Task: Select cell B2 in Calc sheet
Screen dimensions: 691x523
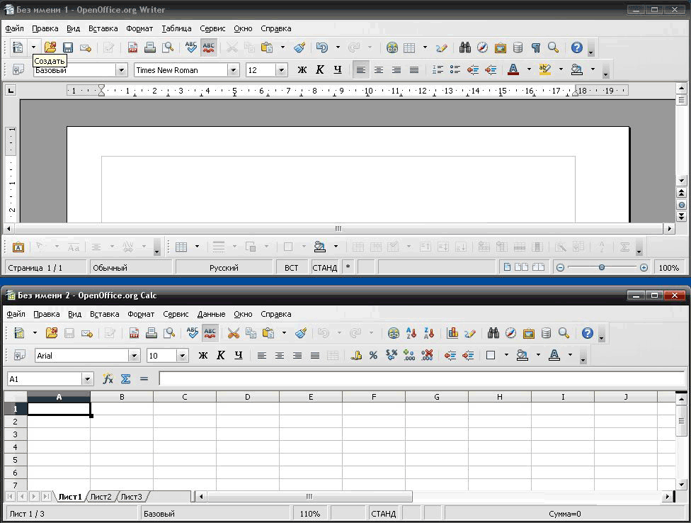Action: point(122,422)
